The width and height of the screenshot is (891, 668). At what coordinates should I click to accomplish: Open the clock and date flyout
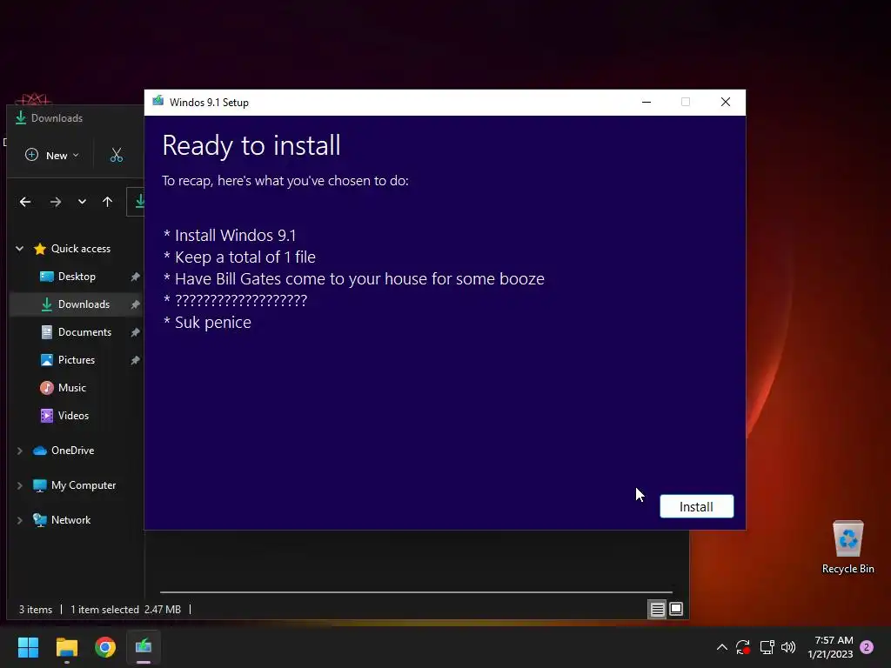click(x=831, y=647)
